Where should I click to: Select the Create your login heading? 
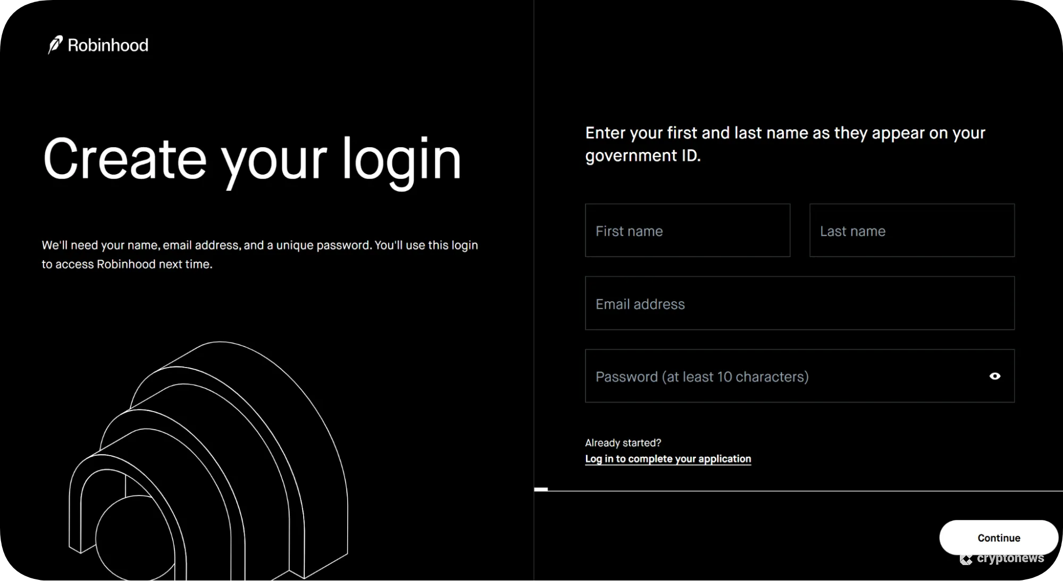pos(254,159)
